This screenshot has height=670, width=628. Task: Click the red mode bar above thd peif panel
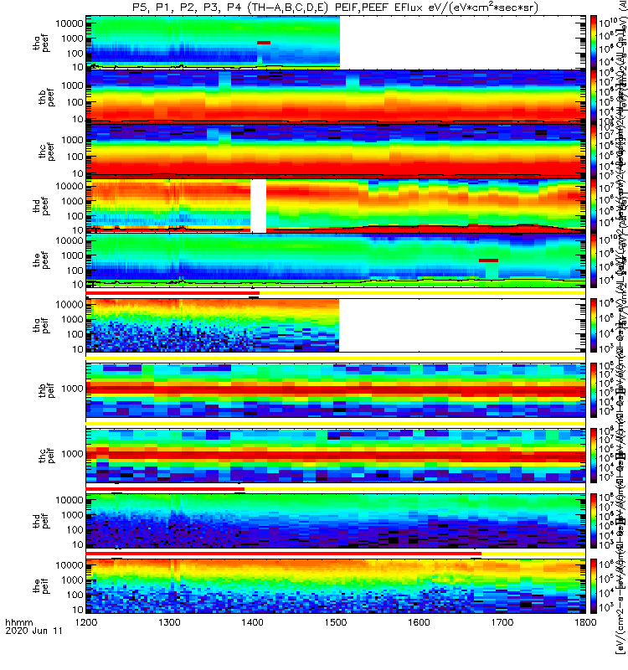(x=165, y=489)
